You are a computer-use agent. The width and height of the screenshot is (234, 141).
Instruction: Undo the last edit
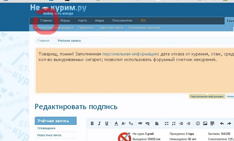[222, 123]
